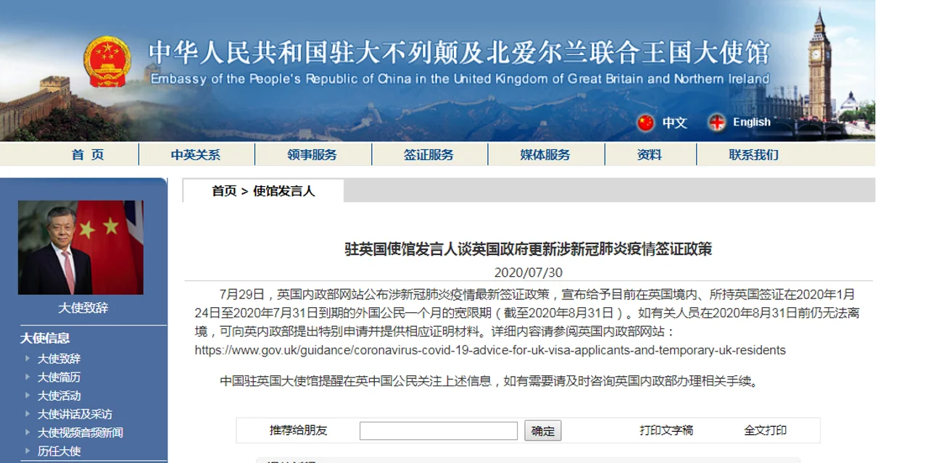Click the English embassy name in banner

click(460, 78)
